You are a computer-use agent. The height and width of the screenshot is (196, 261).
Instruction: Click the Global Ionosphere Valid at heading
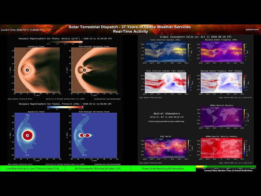(x=196, y=37)
